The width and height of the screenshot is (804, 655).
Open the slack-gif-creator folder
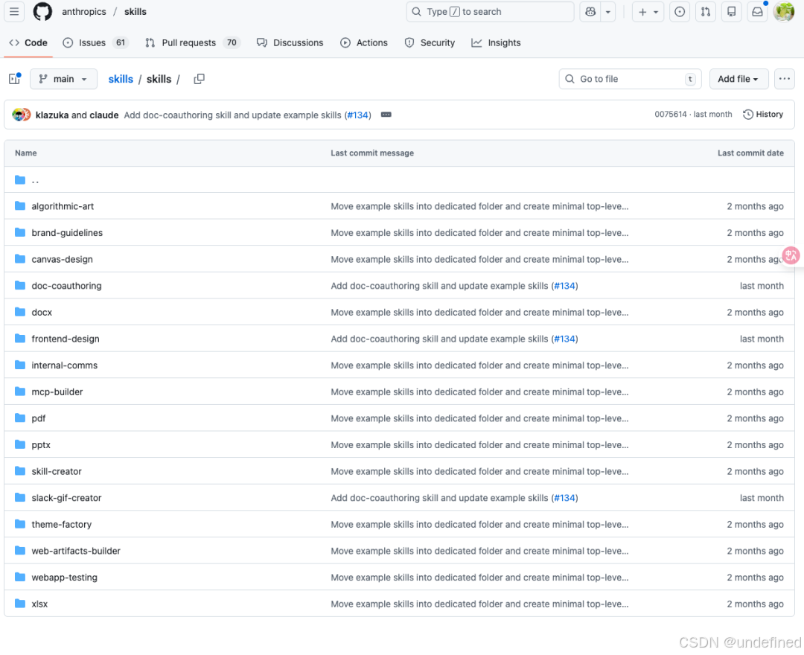click(x=67, y=498)
